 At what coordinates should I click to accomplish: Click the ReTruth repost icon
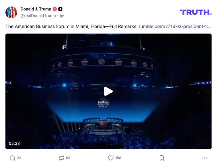pos(61,158)
